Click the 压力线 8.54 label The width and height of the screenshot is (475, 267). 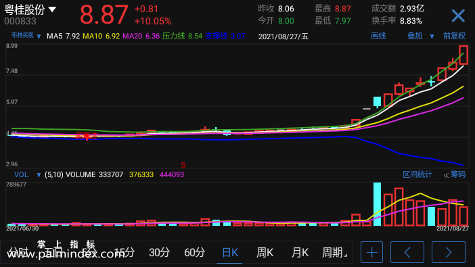(182, 37)
